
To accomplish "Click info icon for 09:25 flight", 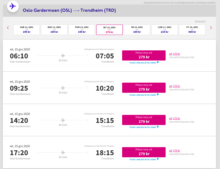I will pos(158,94).
